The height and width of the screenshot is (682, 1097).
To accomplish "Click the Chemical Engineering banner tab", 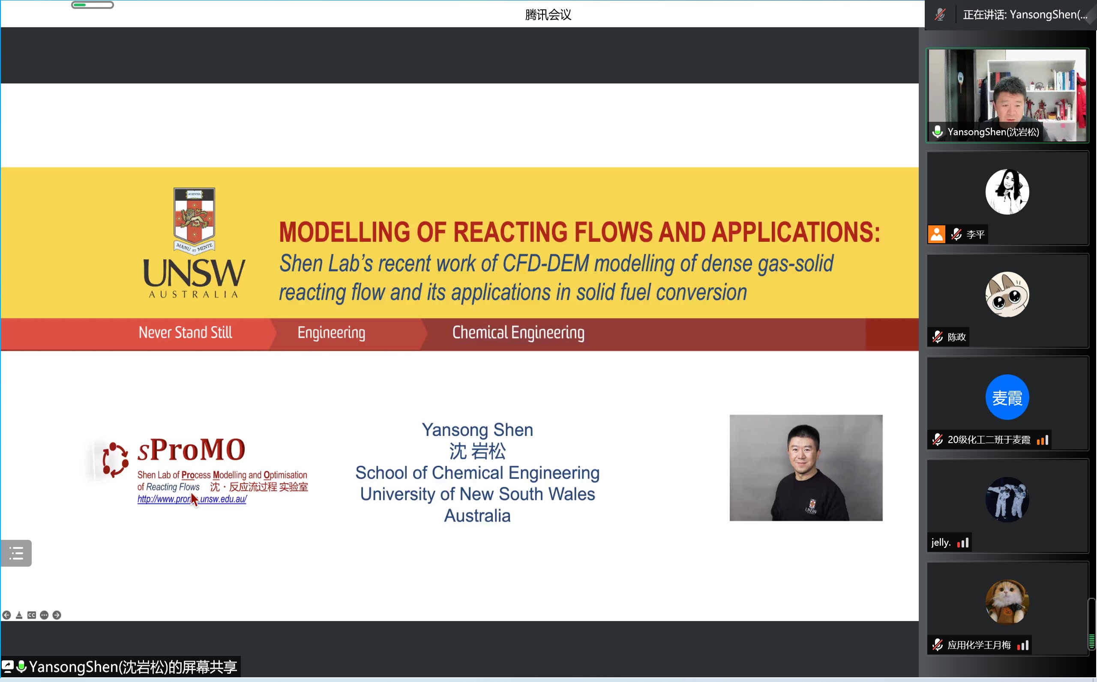I will tap(518, 333).
